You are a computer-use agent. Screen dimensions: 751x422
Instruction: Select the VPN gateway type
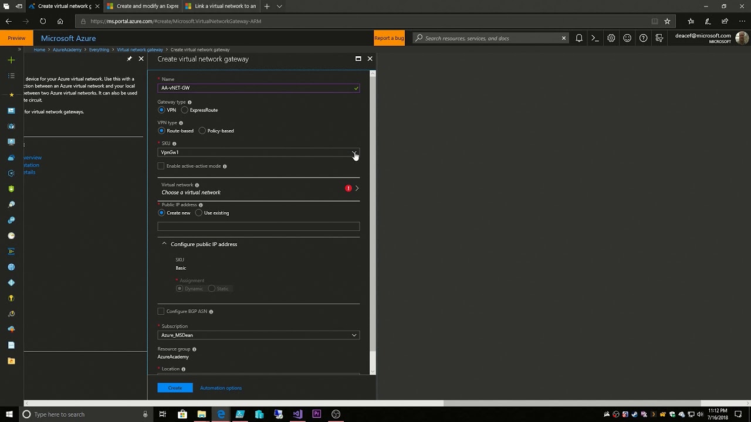point(161,110)
